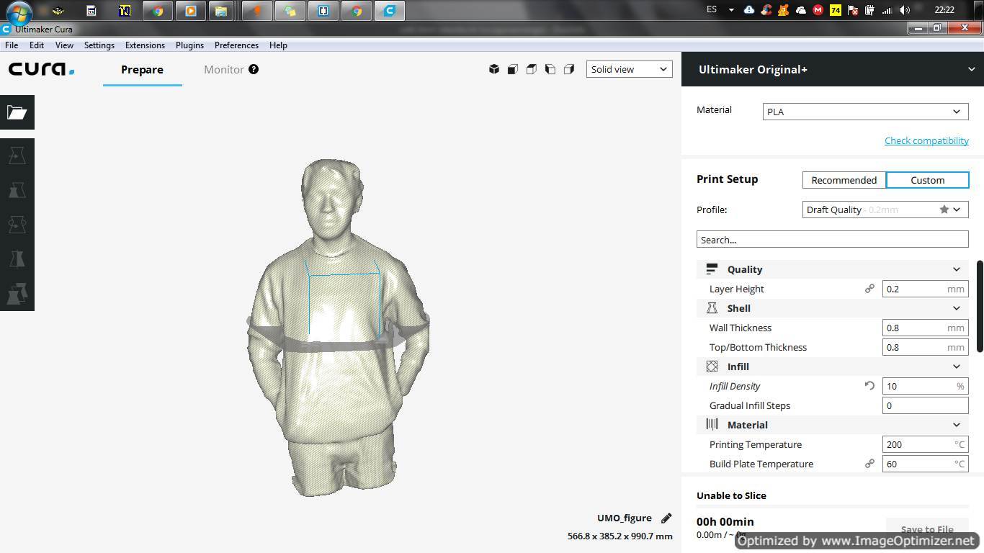Click the link icon next to Layer Height
The image size is (984, 553).
coord(869,289)
